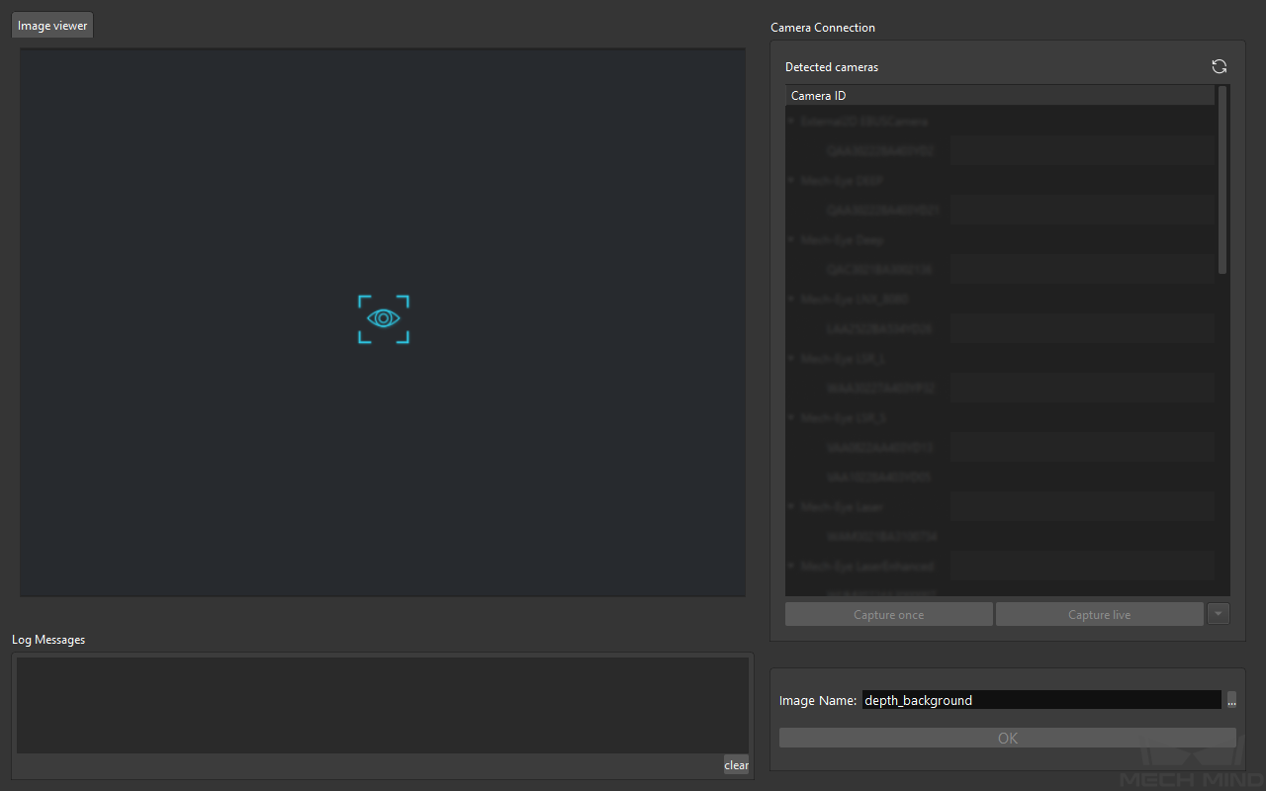The width and height of the screenshot is (1266, 791).
Task: Collapse the Mech-Eye LaserEnhanced camera group
Action: pyautogui.click(x=791, y=566)
